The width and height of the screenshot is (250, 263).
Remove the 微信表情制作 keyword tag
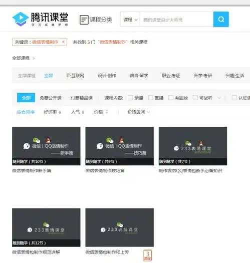[63, 42]
